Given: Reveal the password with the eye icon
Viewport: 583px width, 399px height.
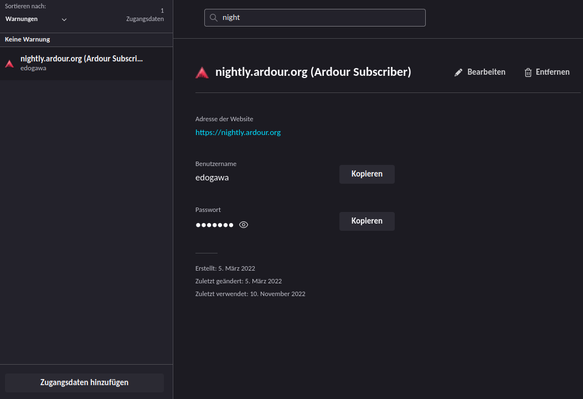Looking at the screenshot, I should 244,225.
